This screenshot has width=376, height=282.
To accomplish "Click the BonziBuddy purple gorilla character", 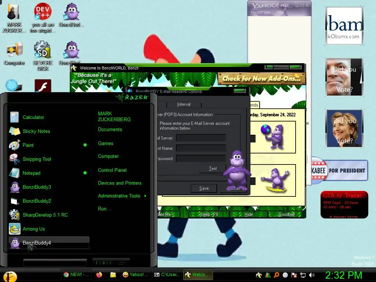I will 237,170.
